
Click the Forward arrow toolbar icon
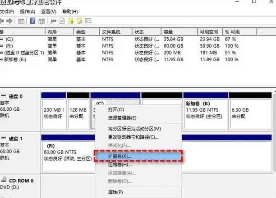(x=9, y=21)
